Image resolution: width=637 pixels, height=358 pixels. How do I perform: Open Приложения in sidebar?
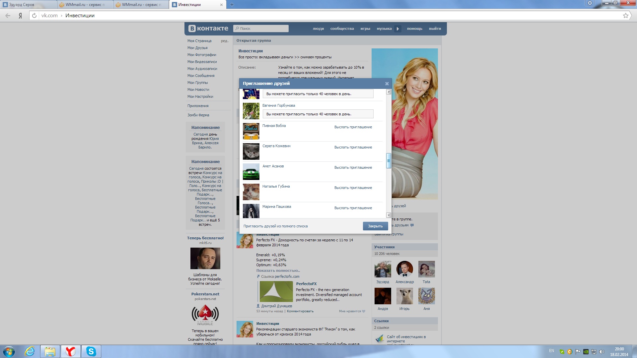click(198, 106)
